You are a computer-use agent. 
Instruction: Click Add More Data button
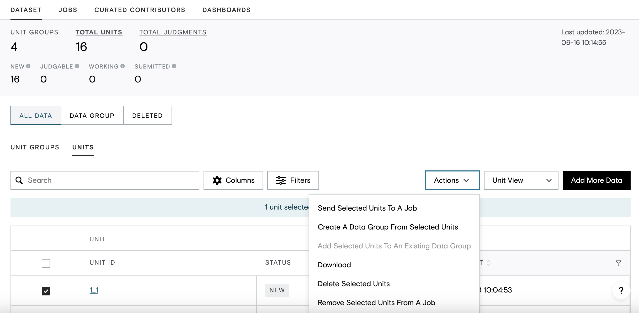tap(597, 180)
